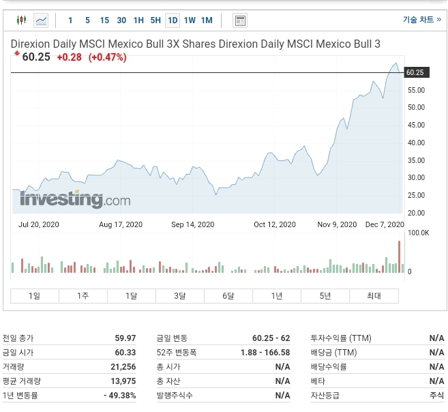This screenshot has height=412, width=448.
Task: Set chart range to 3달
Action: click(180, 296)
